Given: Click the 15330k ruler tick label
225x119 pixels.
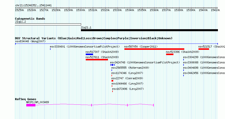Looking at the screenshot, I should click(117, 10).
